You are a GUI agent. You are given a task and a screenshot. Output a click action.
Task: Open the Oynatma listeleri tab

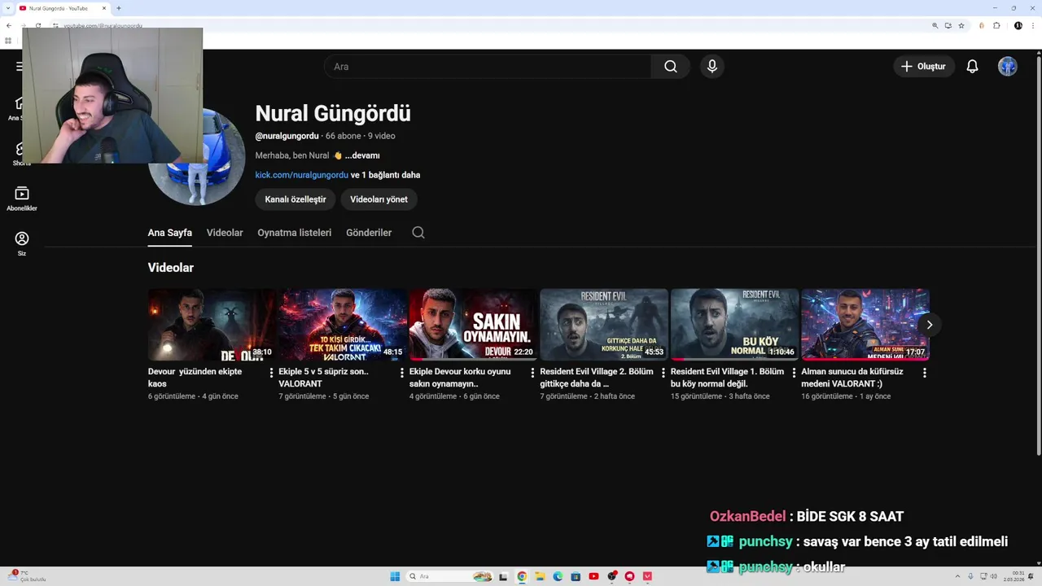point(295,233)
